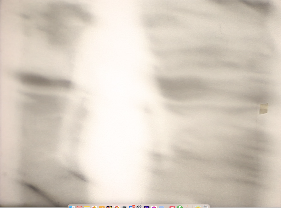
Task: Launch VLC media player cone icon
Action: (x=187, y=207)
